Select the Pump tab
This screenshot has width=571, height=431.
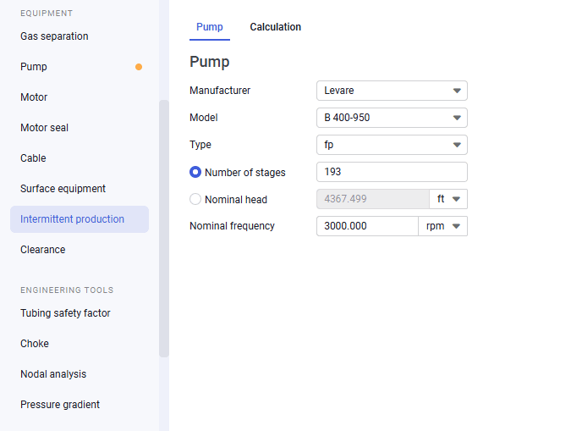coord(210,27)
